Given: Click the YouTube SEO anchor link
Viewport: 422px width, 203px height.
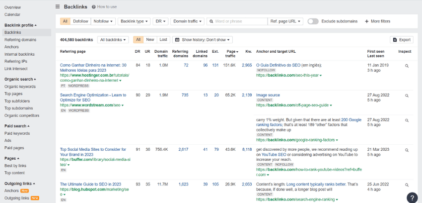Looking at the screenshot, I should pos(274,155).
